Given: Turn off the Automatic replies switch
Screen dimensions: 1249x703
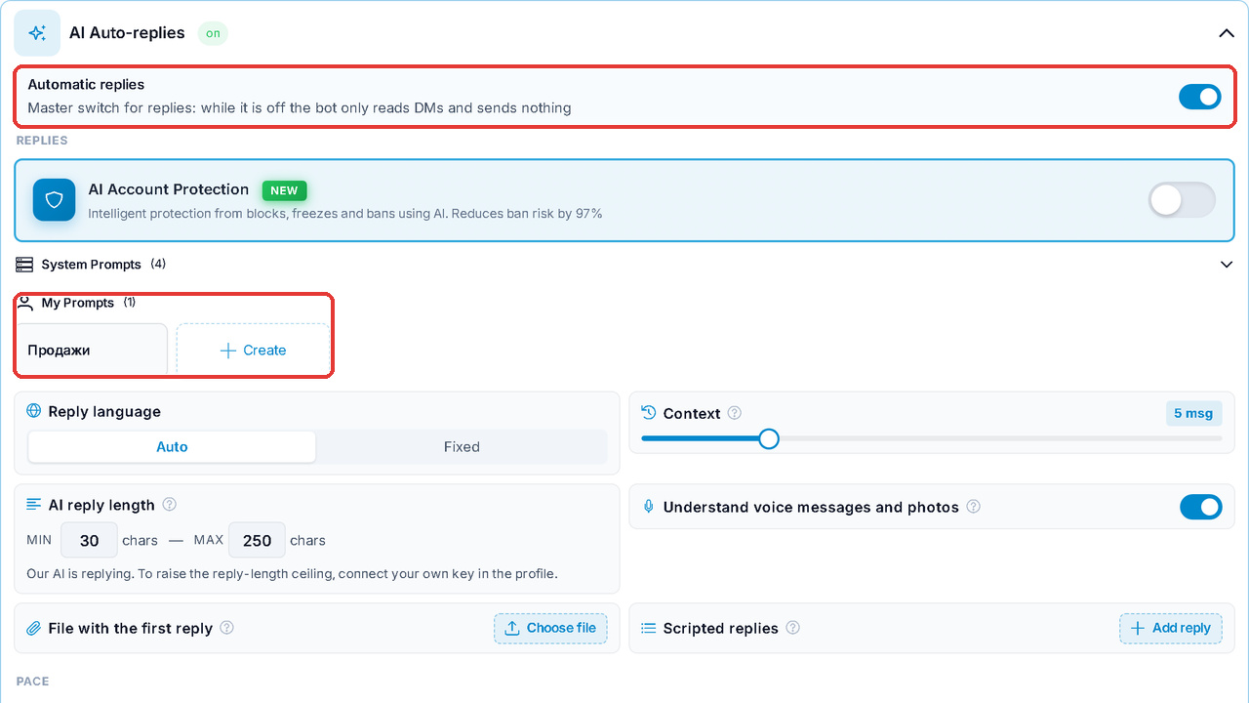Looking at the screenshot, I should (1200, 96).
